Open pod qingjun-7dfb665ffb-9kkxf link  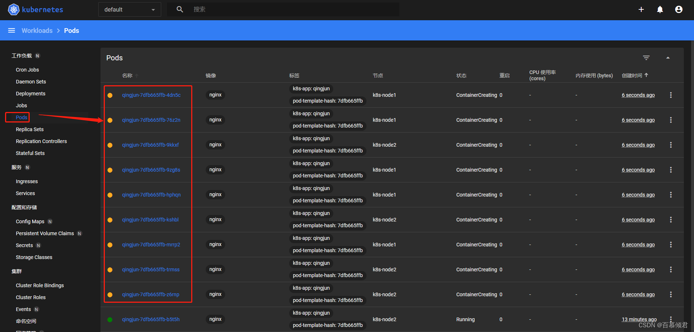150,145
